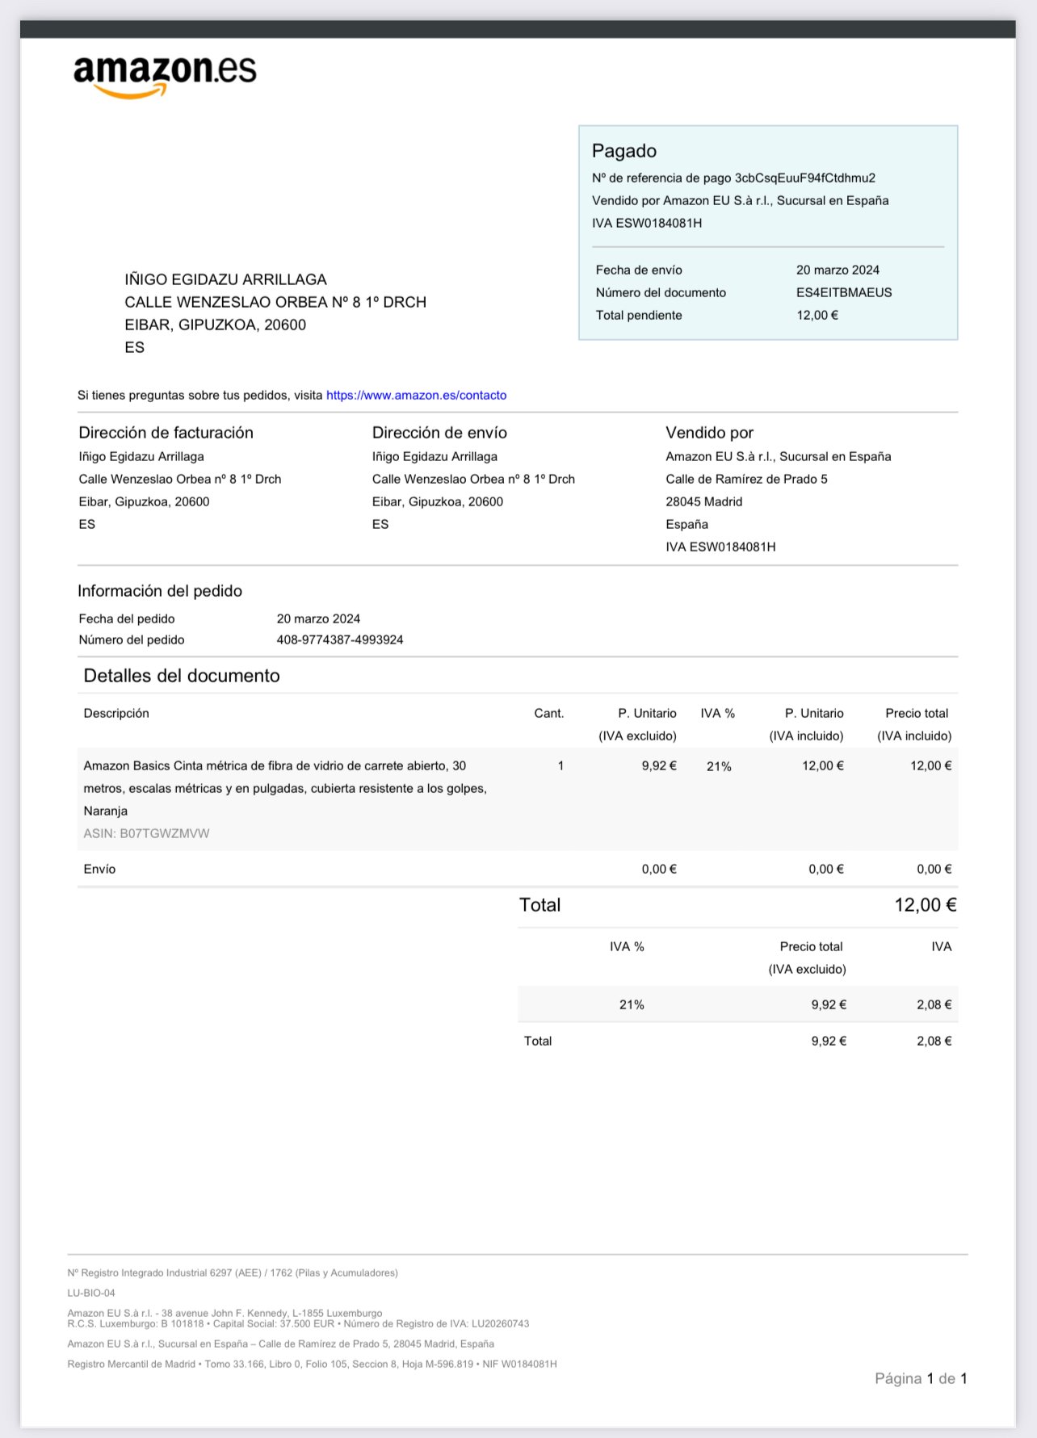
Task: Click 'LU-BIO-04' in the footer
Action: 91,1293
